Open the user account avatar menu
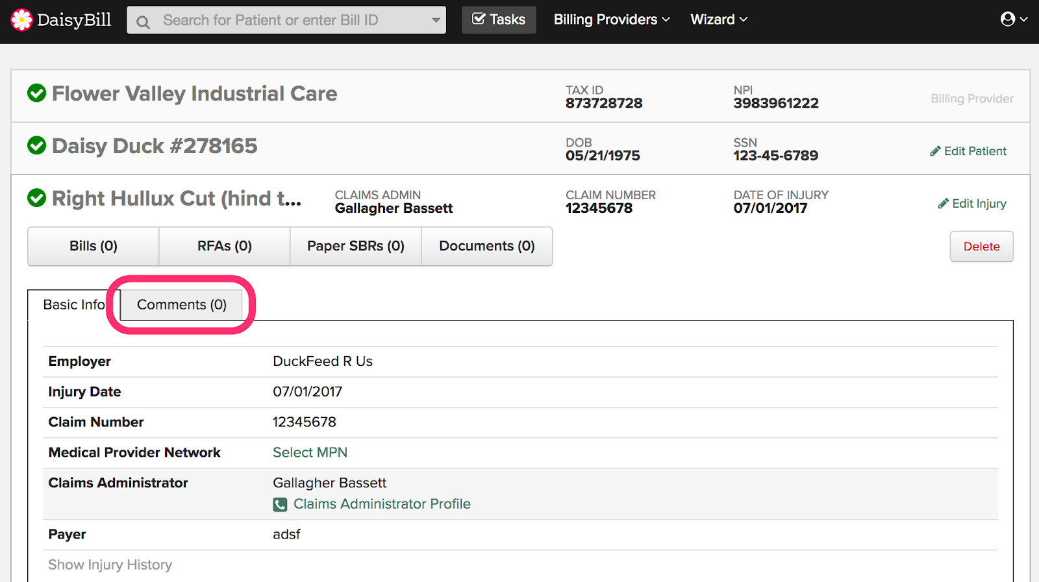 click(x=1014, y=19)
